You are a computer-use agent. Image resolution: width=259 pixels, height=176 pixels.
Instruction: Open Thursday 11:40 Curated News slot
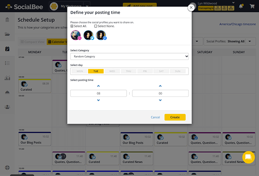tap(137, 158)
